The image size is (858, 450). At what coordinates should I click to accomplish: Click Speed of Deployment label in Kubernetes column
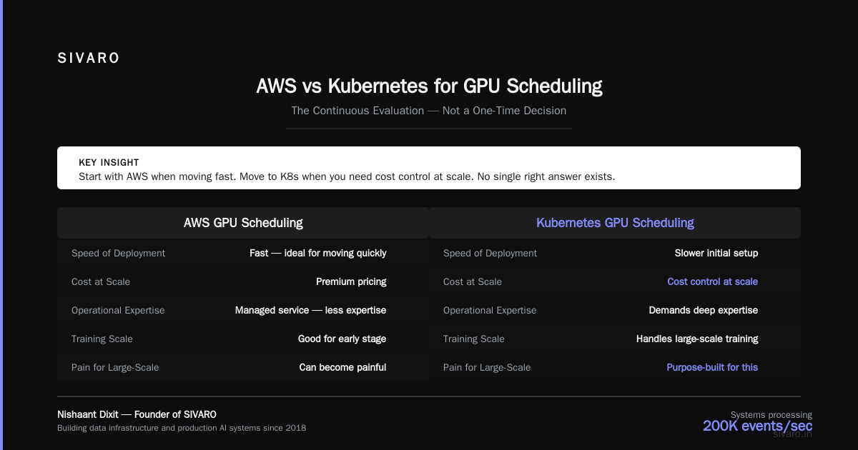490,253
